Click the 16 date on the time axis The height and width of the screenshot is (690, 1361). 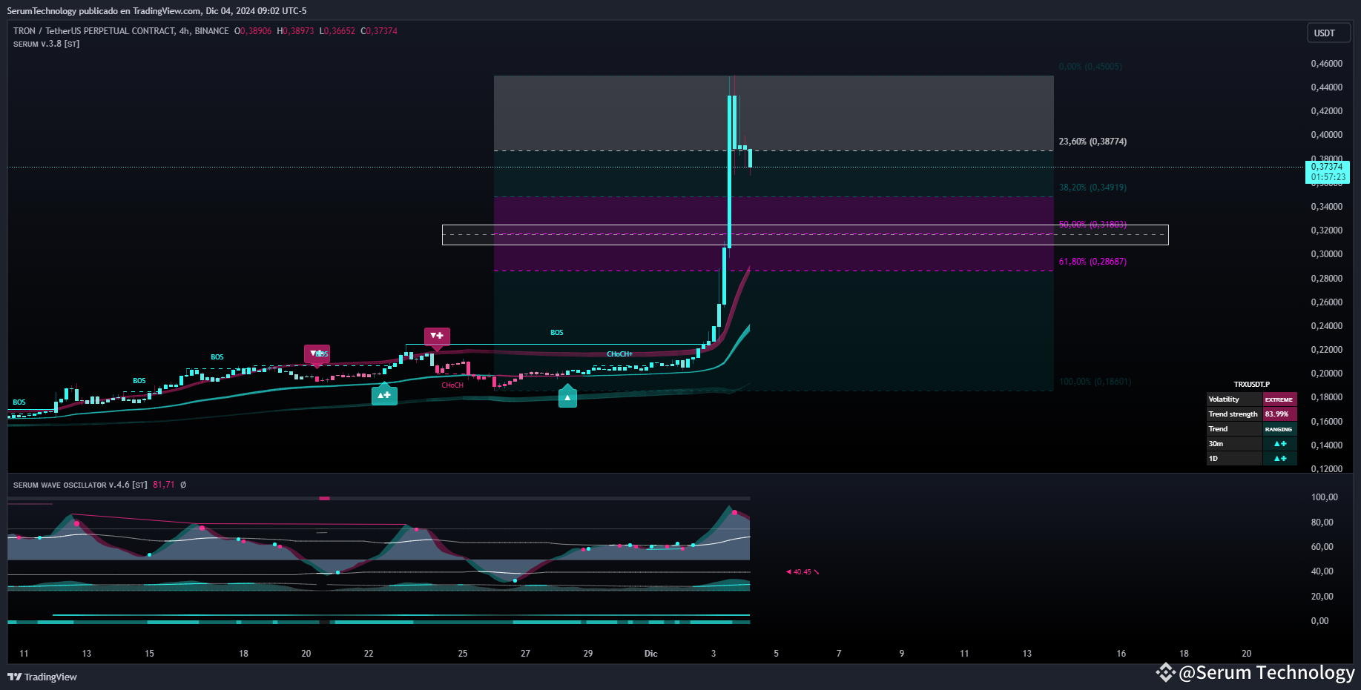click(x=1121, y=654)
